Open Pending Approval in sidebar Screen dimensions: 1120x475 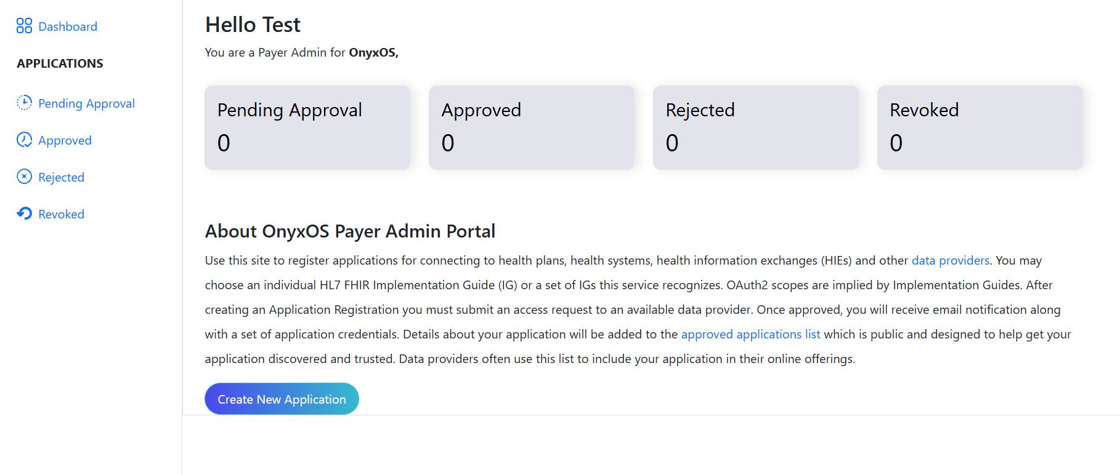(x=86, y=103)
